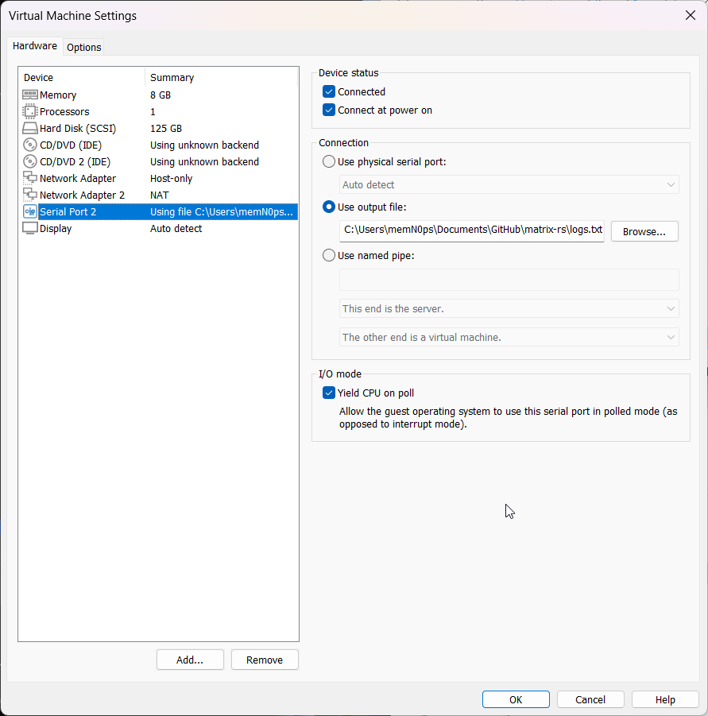Select the Hard Disk (SCSI) icon
This screenshot has height=716, width=708.
29,128
